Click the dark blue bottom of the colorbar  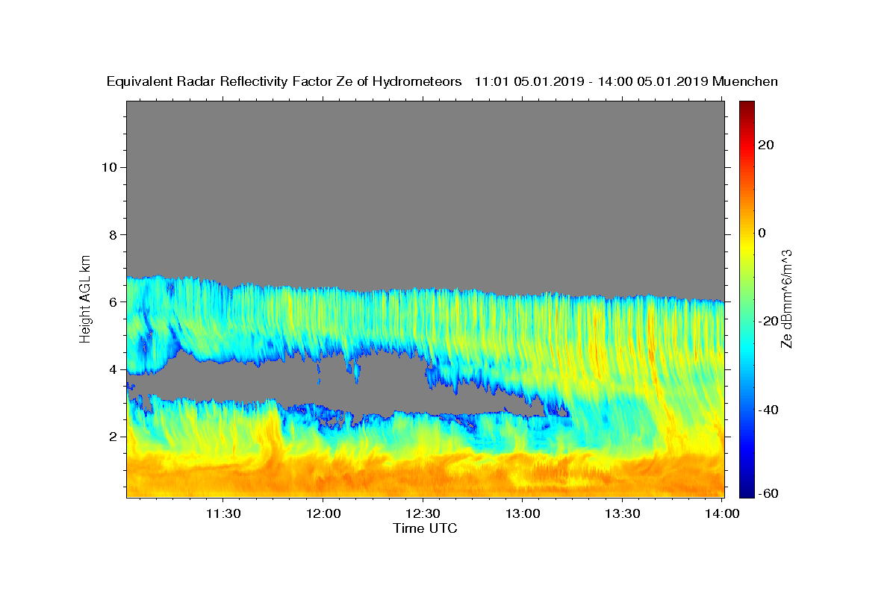[x=747, y=490]
